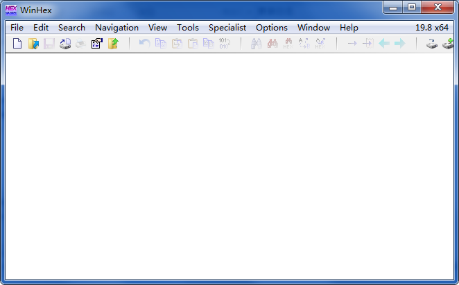Open the Navigation menu
Viewport: 459px width, 285px height.
click(116, 28)
